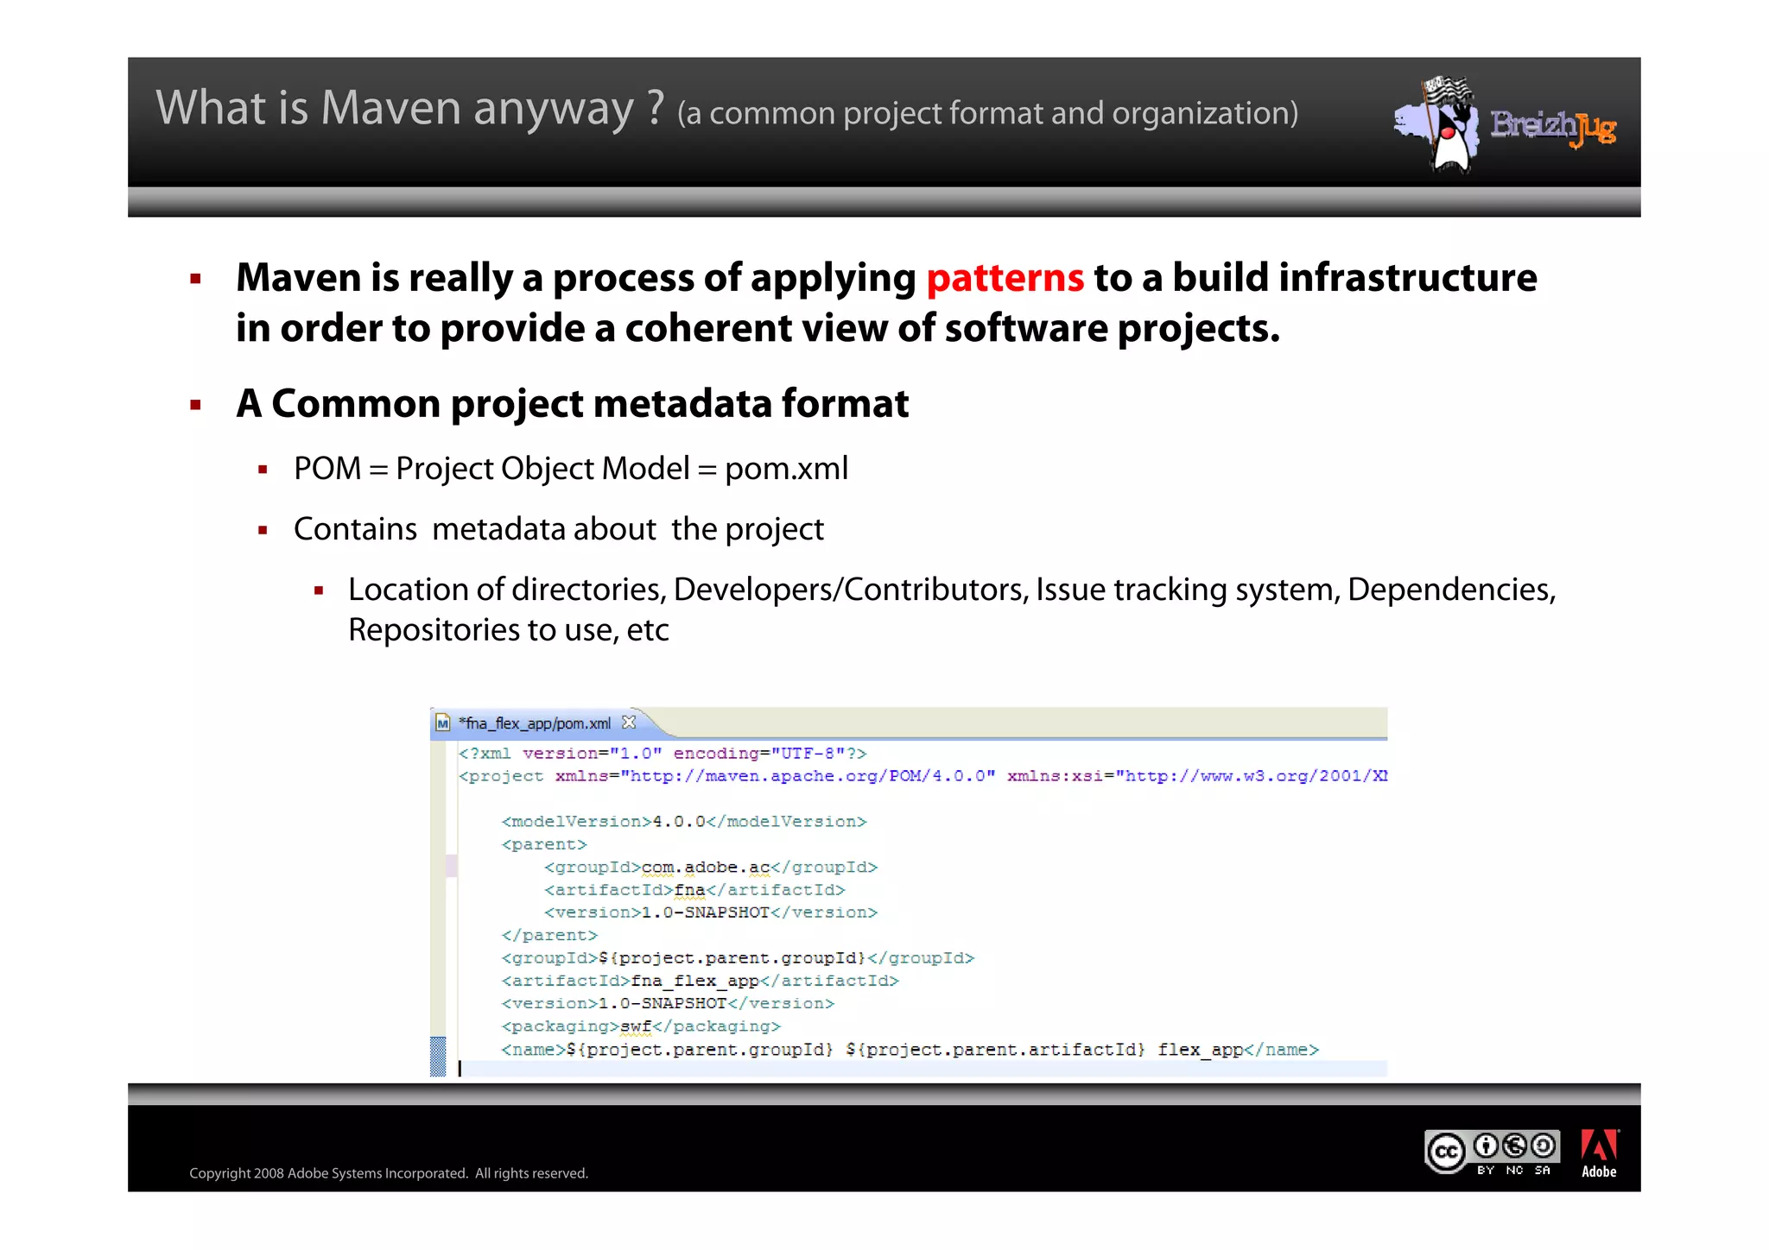Click the xml version declaration line

point(663,754)
